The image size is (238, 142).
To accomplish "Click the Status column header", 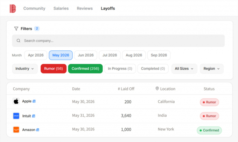I will [209, 89].
